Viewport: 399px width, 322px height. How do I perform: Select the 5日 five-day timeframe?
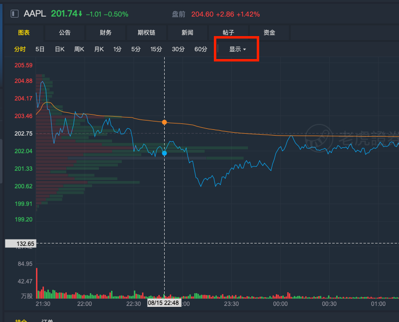click(40, 49)
